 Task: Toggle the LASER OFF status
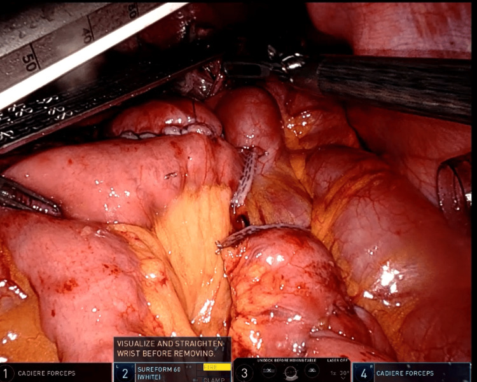[338, 360]
